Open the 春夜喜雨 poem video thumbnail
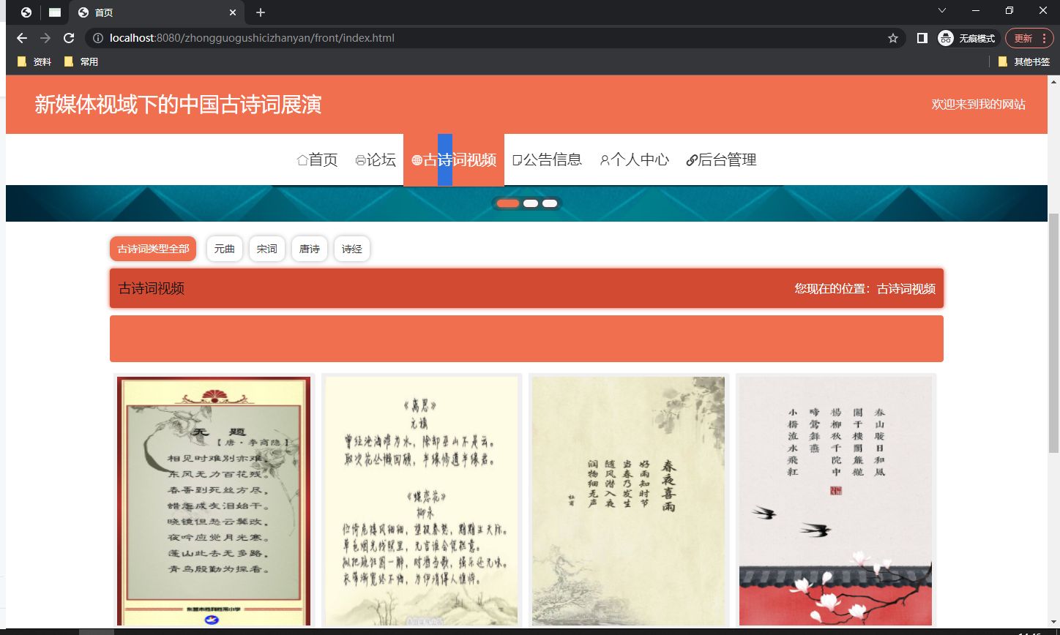 [x=627, y=501]
